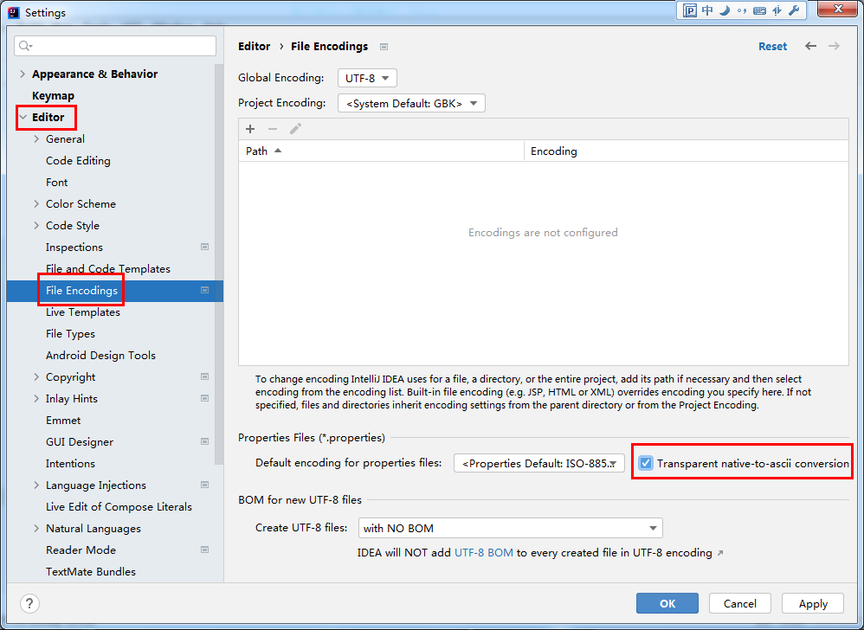Open TextMate Bundles settings
The image size is (864, 630).
pyautogui.click(x=90, y=572)
